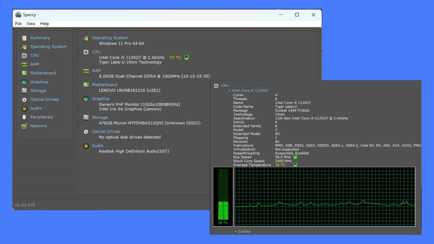The height and width of the screenshot is (244, 434).
Task: Select Graphics in the sidebar
Action: tap(39, 82)
